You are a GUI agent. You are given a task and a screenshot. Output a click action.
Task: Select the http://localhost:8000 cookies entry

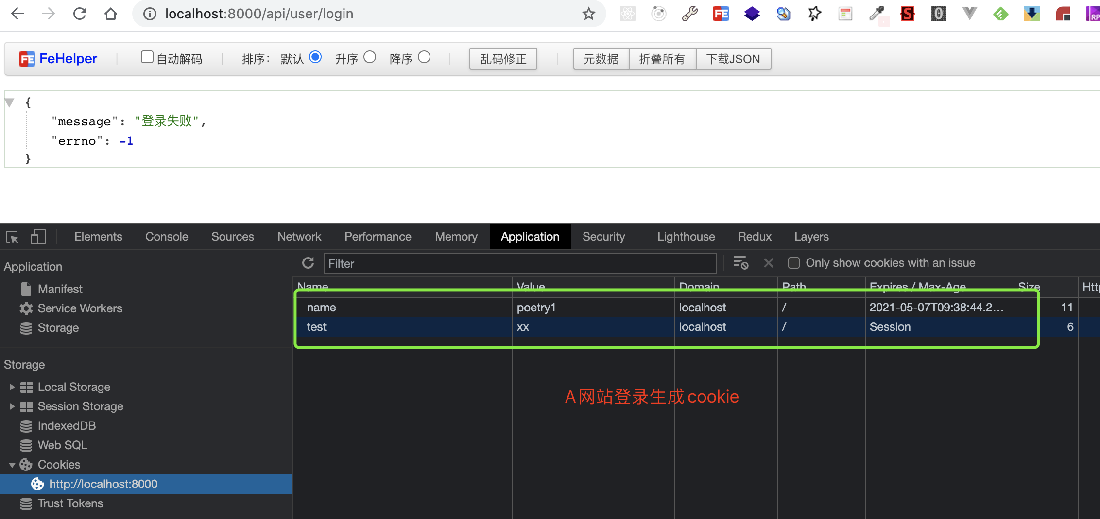[103, 484]
